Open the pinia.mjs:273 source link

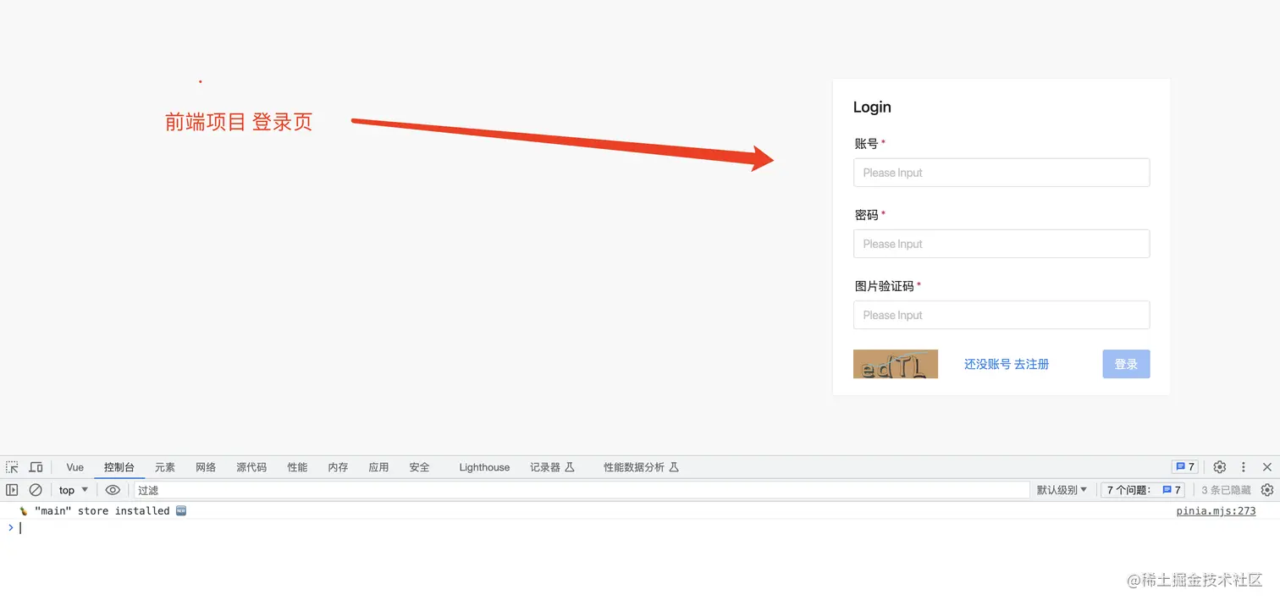pos(1216,511)
